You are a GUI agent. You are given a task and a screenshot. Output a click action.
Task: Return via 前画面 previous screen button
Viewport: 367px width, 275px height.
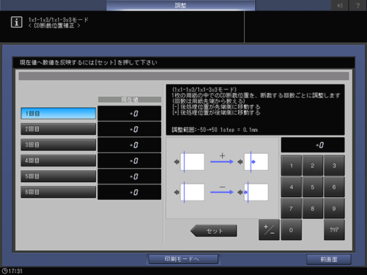[329, 259]
